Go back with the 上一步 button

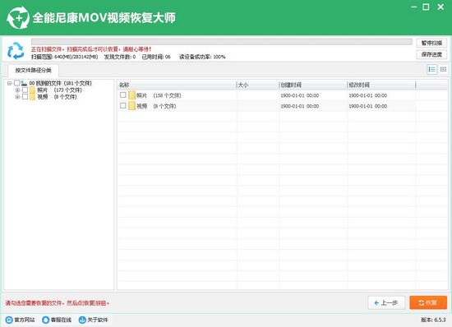click(x=386, y=303)
